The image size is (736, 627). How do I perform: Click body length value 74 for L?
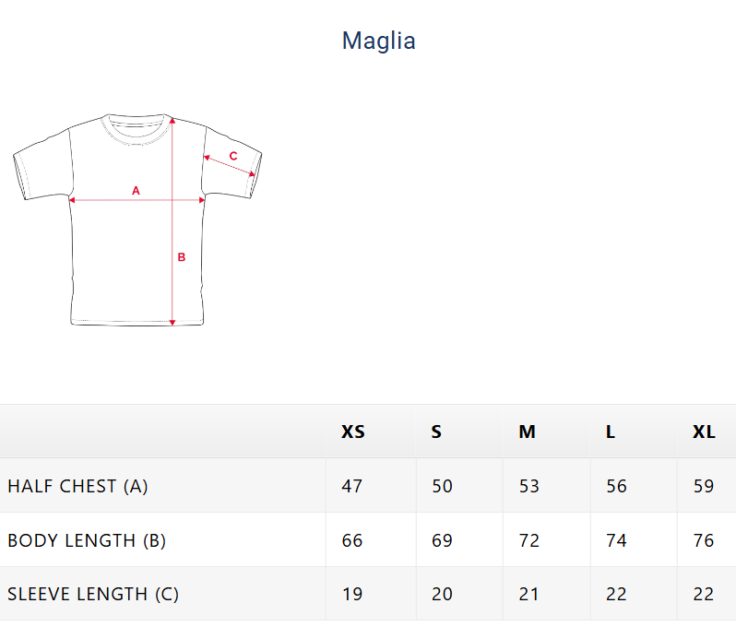[x=616, y=540]
